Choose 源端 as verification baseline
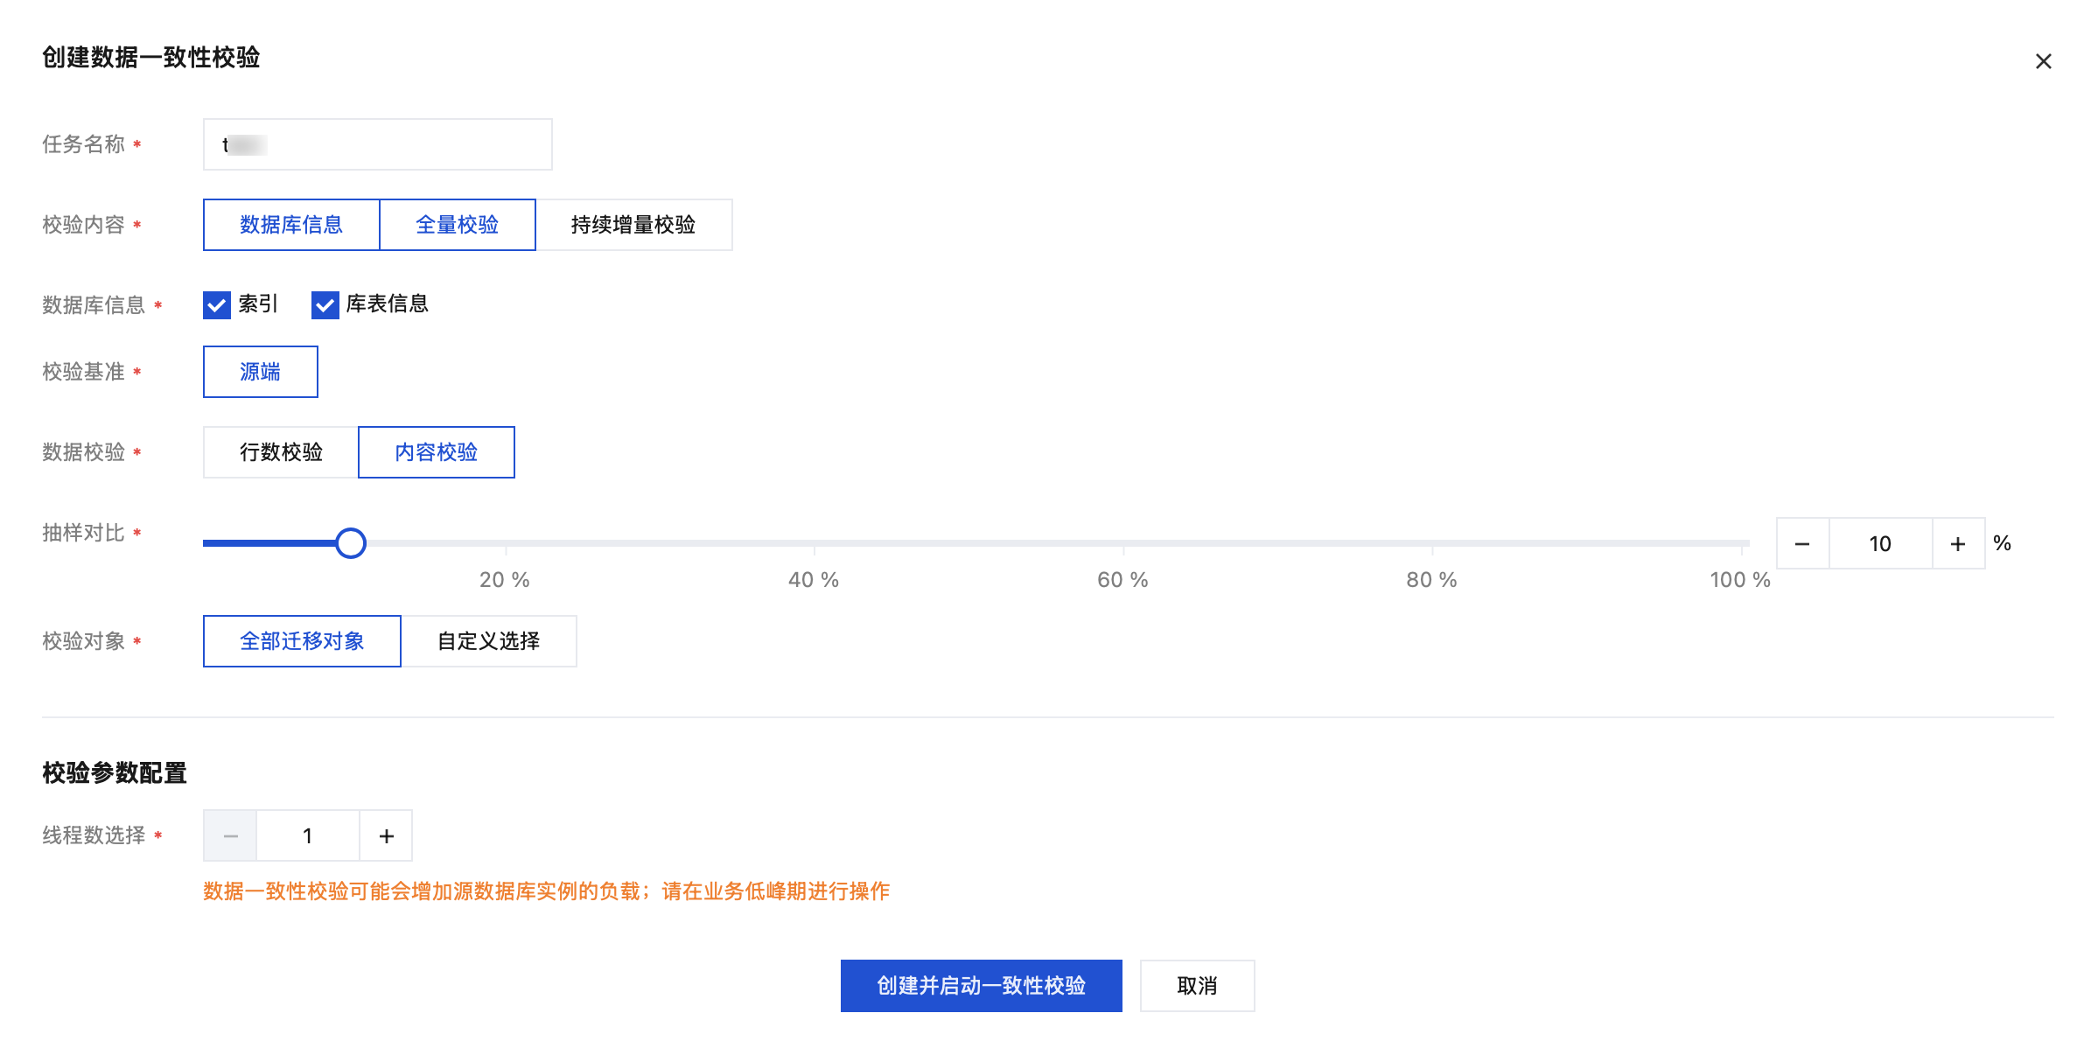This screenshot has height=1048, width=2077. coord(260,372)
